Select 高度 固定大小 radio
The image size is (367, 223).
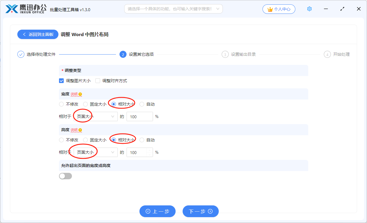[x=85, y=140]
